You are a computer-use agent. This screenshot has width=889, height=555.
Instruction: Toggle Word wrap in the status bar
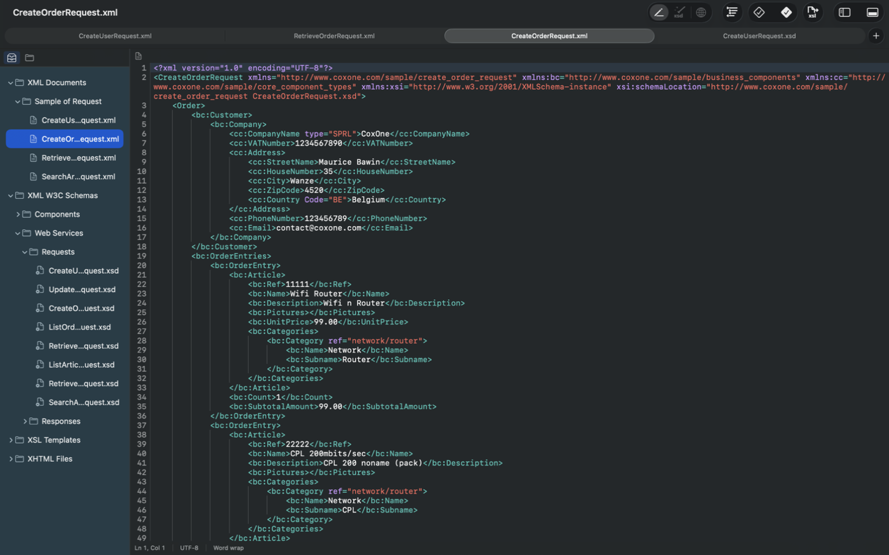coord(229,547)
